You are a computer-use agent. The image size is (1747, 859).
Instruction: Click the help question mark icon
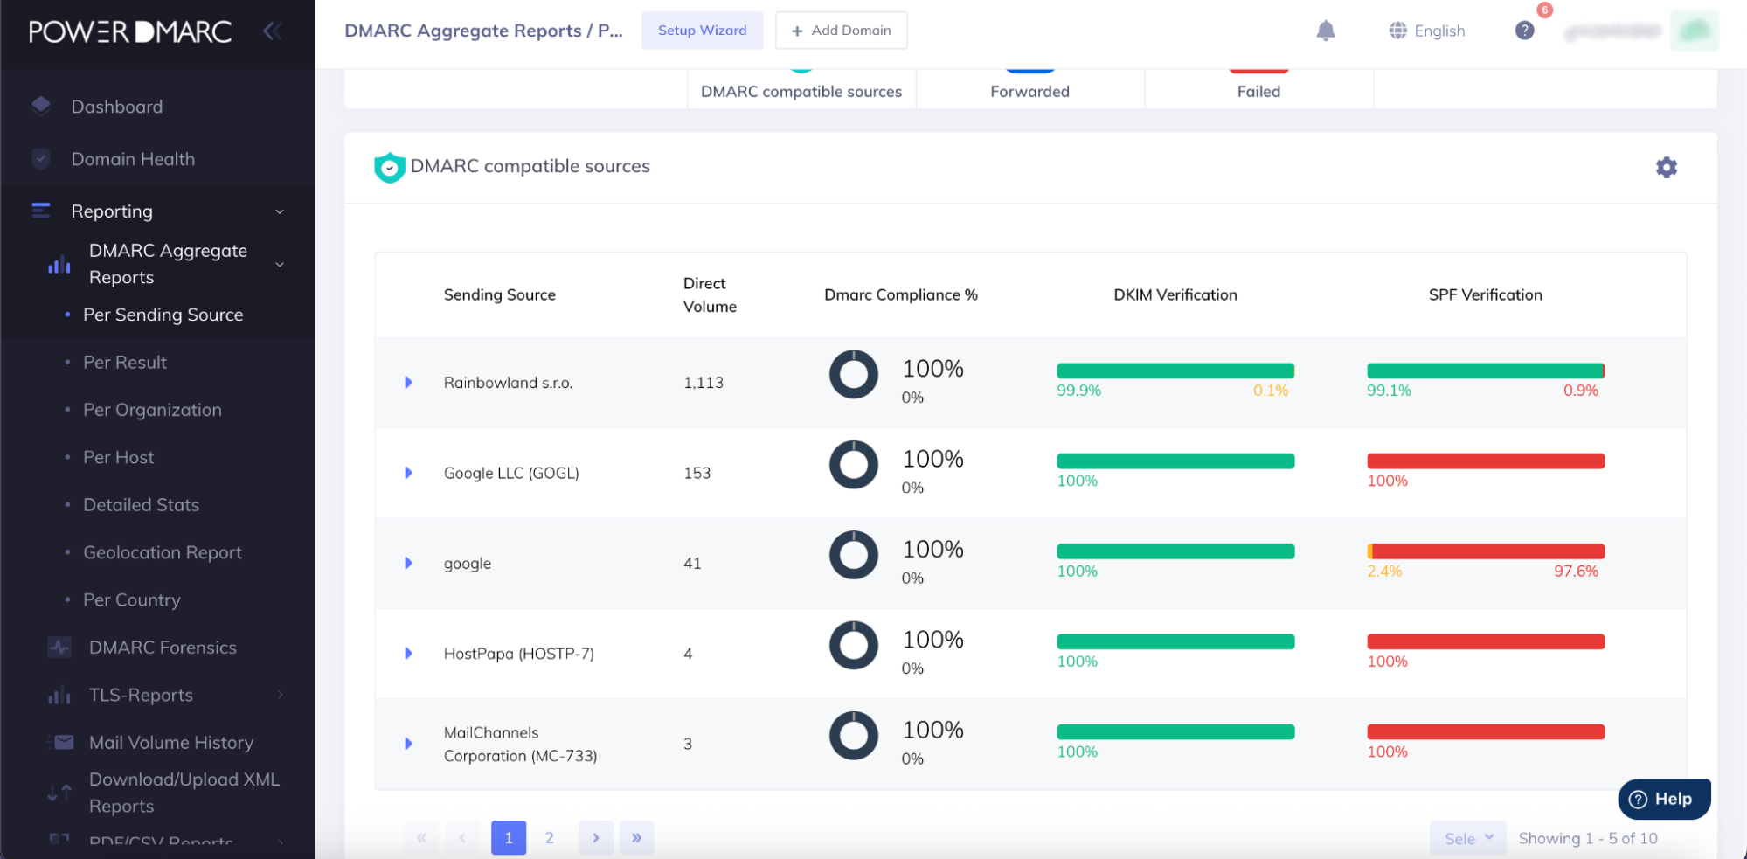click(1524, 31)
